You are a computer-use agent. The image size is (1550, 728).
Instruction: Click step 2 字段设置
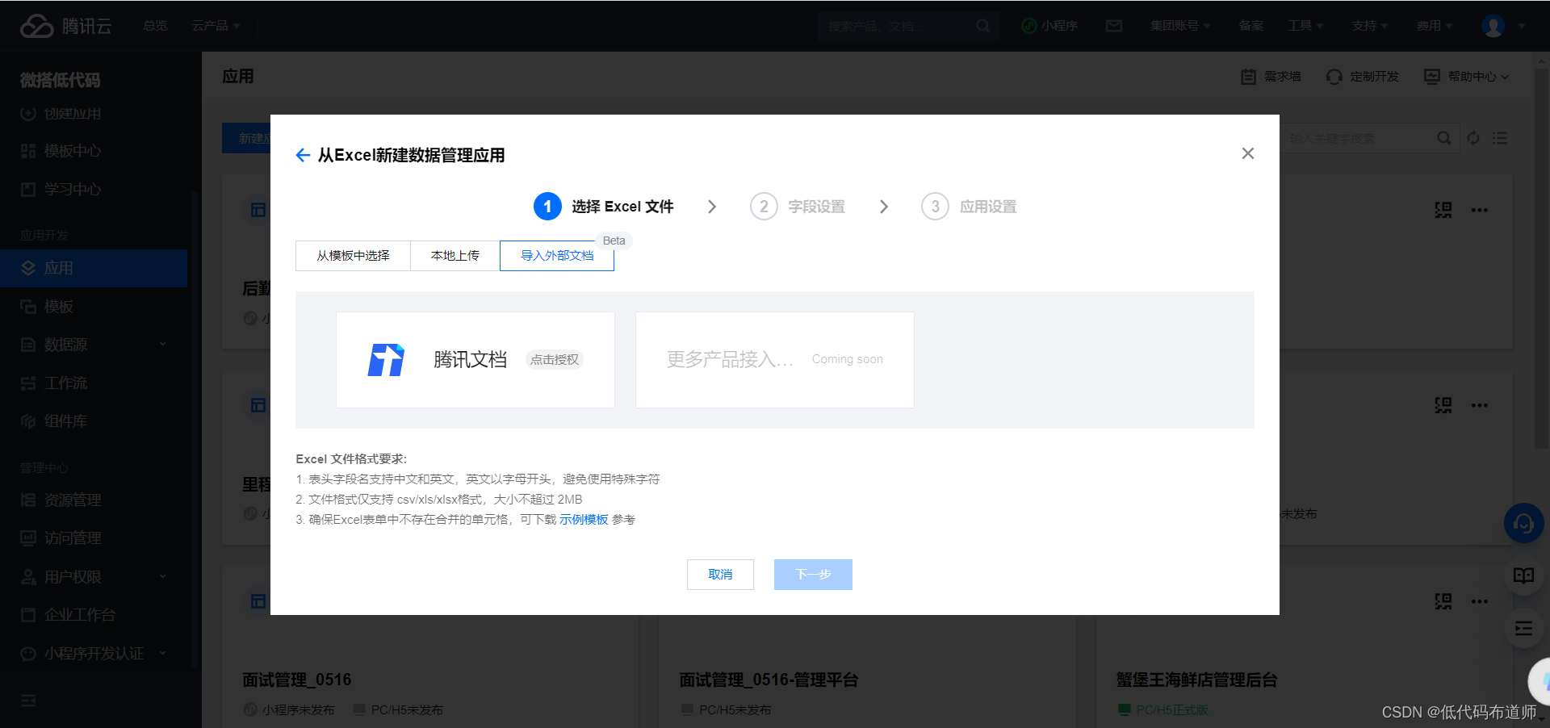798,207
